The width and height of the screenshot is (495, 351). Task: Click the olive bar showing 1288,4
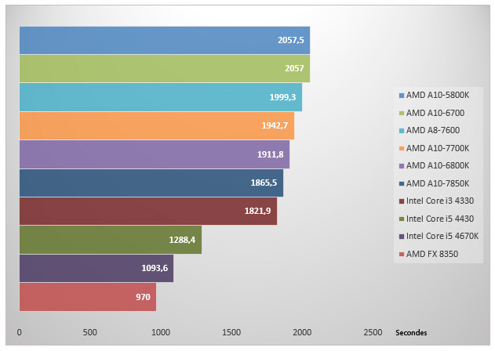point(111,240)
